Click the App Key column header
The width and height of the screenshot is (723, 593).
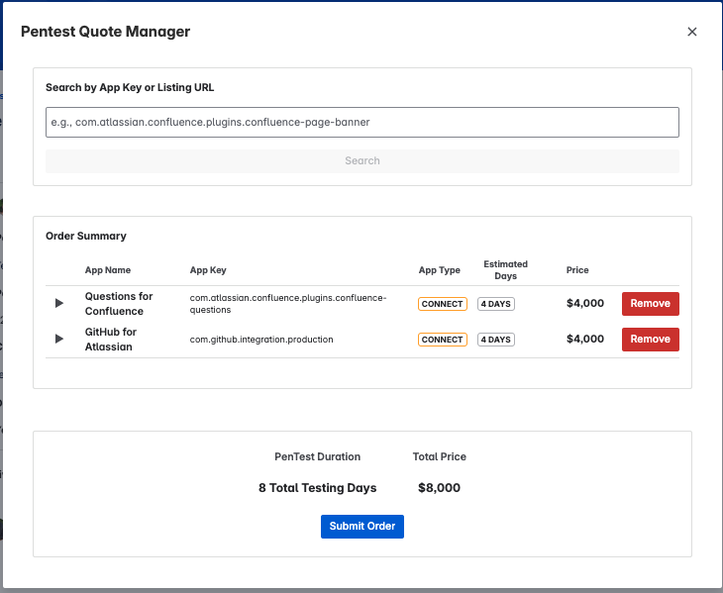208,270
